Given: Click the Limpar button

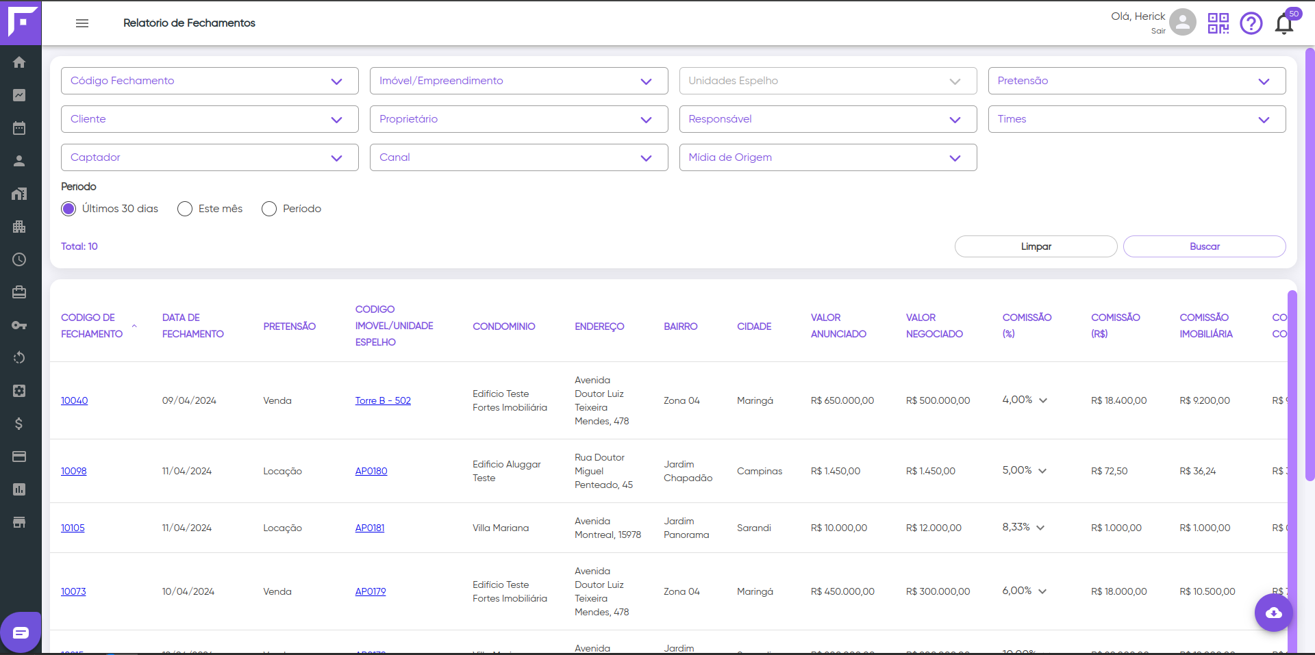Looking at the screenshot, I should (x=1036, y=246).
